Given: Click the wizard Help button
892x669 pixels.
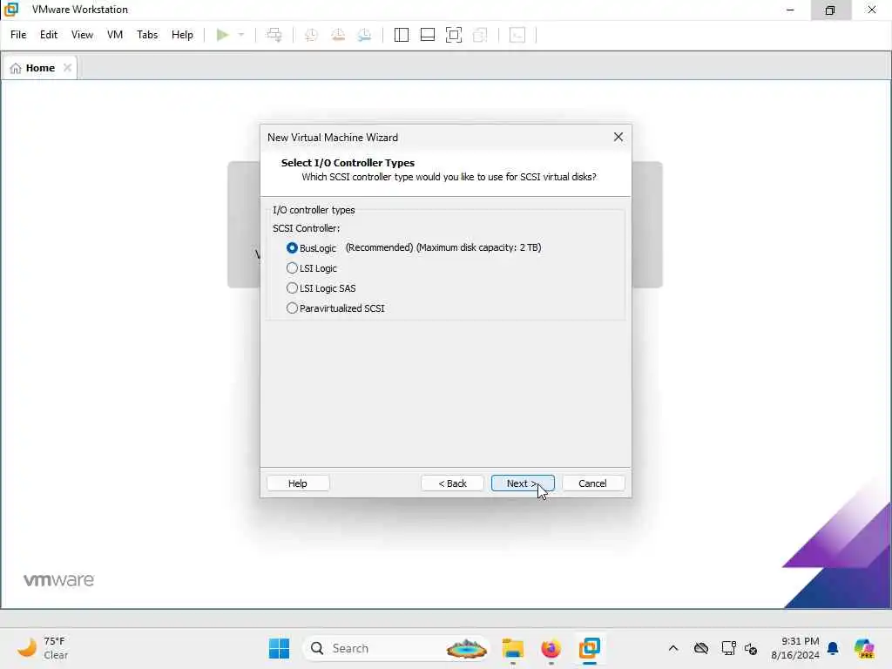Looking at the screenshot, I should 298,483.
